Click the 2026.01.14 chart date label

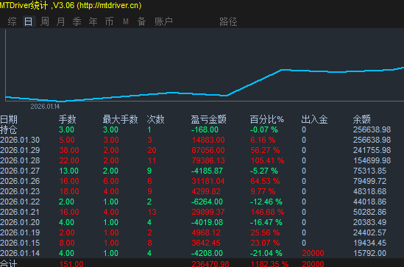(45, 107)
